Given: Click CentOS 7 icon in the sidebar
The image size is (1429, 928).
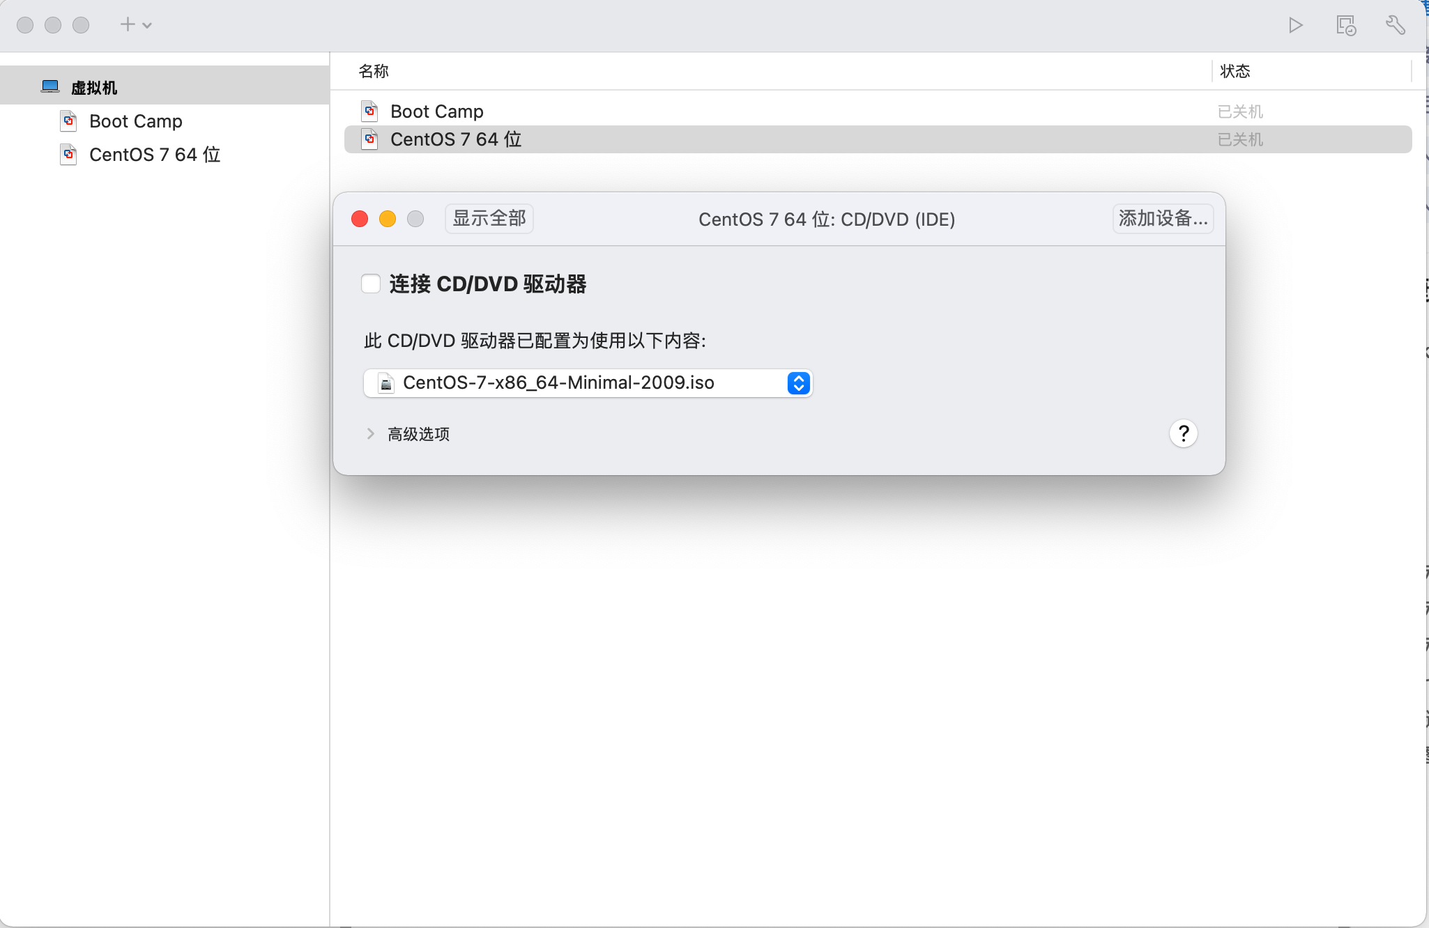Looking at the screenshot, I should coord(68,155).
